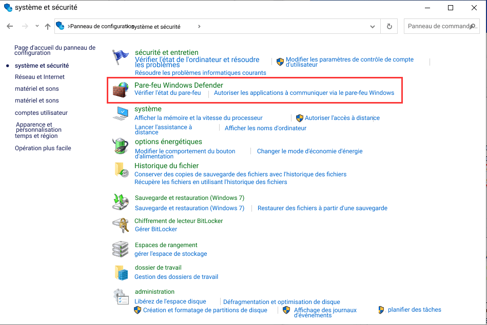
Task: Click the shield icon beside planifier des tâches
Action: 381,310
